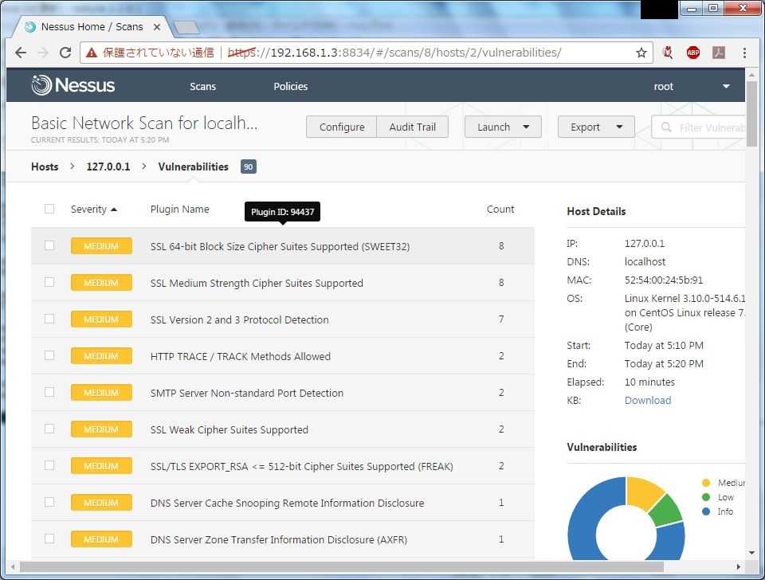Click the yellow Medium legend dot

[705, 483]
